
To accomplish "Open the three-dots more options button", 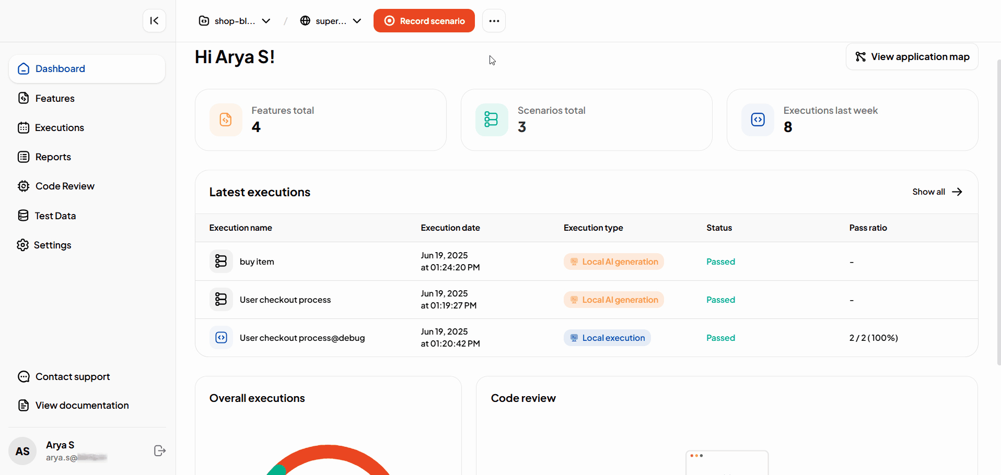I will point(494,21).
